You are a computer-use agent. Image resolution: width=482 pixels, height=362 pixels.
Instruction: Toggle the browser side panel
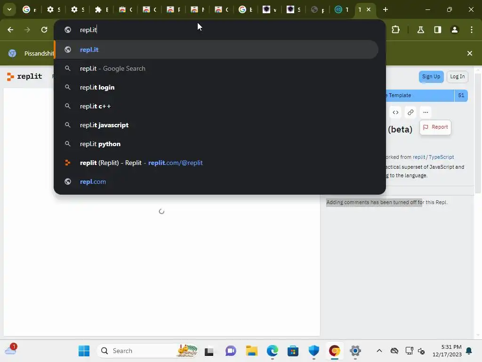click(438, 30)
